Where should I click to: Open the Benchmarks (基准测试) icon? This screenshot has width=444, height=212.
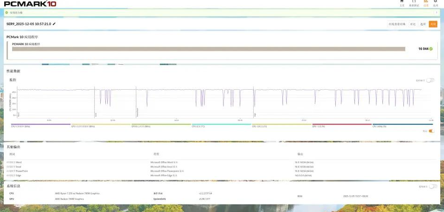(x=413, y=3)
